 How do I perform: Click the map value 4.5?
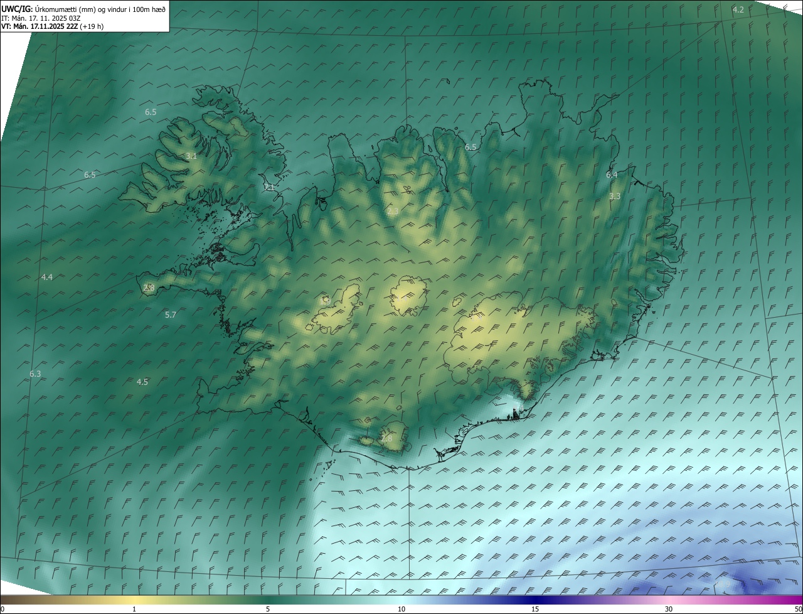point(142,382)
